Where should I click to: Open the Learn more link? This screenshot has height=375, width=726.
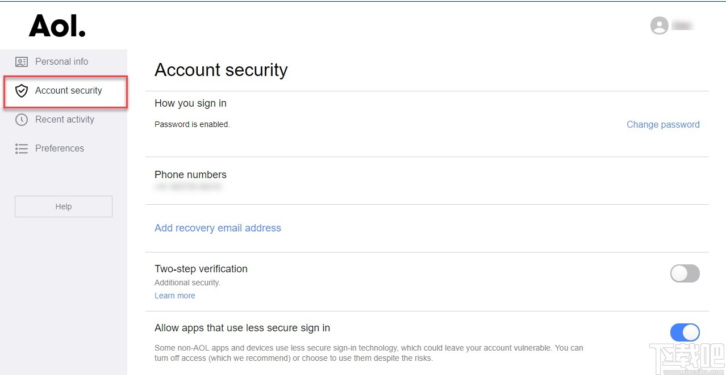pyautogui.click(x=174, y=296)
